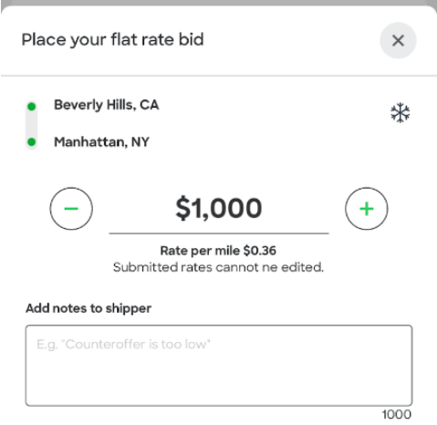Click the gray route connector between stops
Screen dimensions: 437x425
32,124
